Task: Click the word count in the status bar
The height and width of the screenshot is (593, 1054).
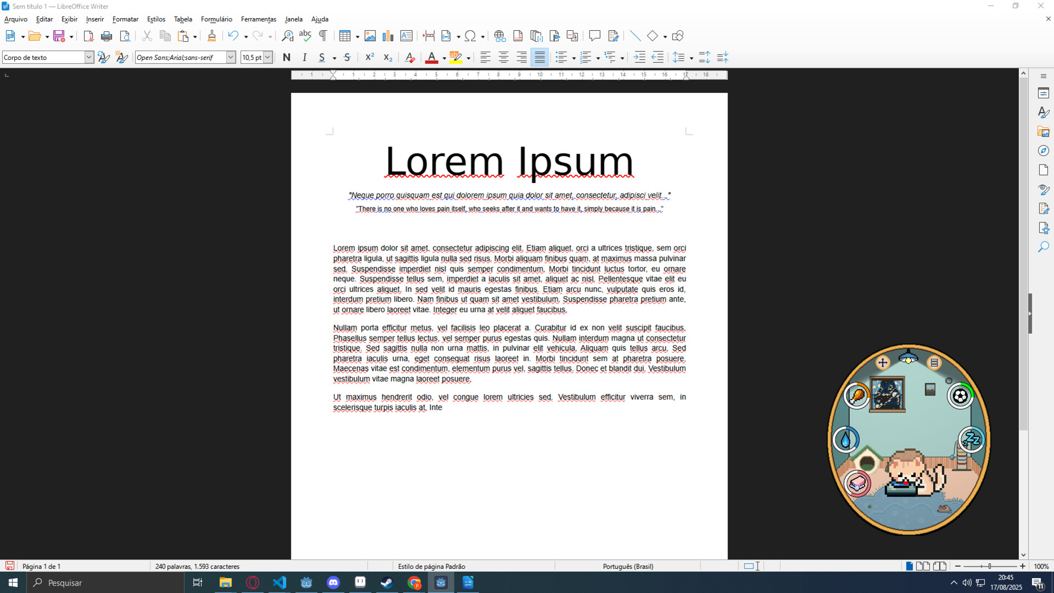Action: click(x=198, y=566)
